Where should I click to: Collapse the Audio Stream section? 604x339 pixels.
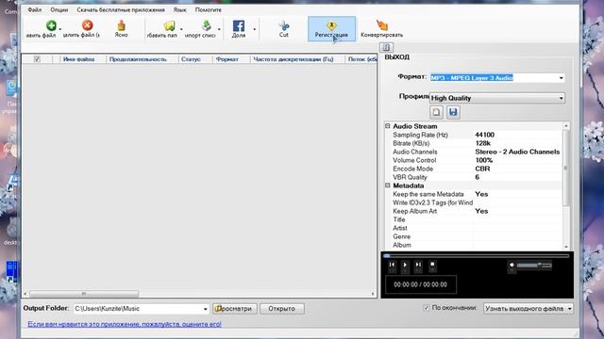click(388, 126)
